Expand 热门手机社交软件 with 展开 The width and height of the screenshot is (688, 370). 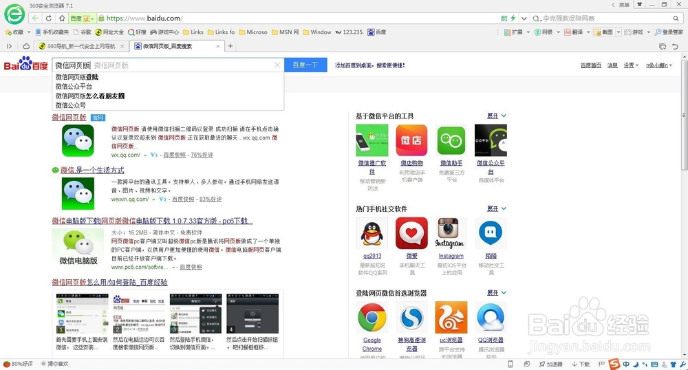coord(496,208)
